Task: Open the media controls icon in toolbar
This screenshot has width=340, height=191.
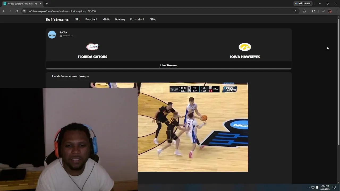Action: click(x=323, y=11)
